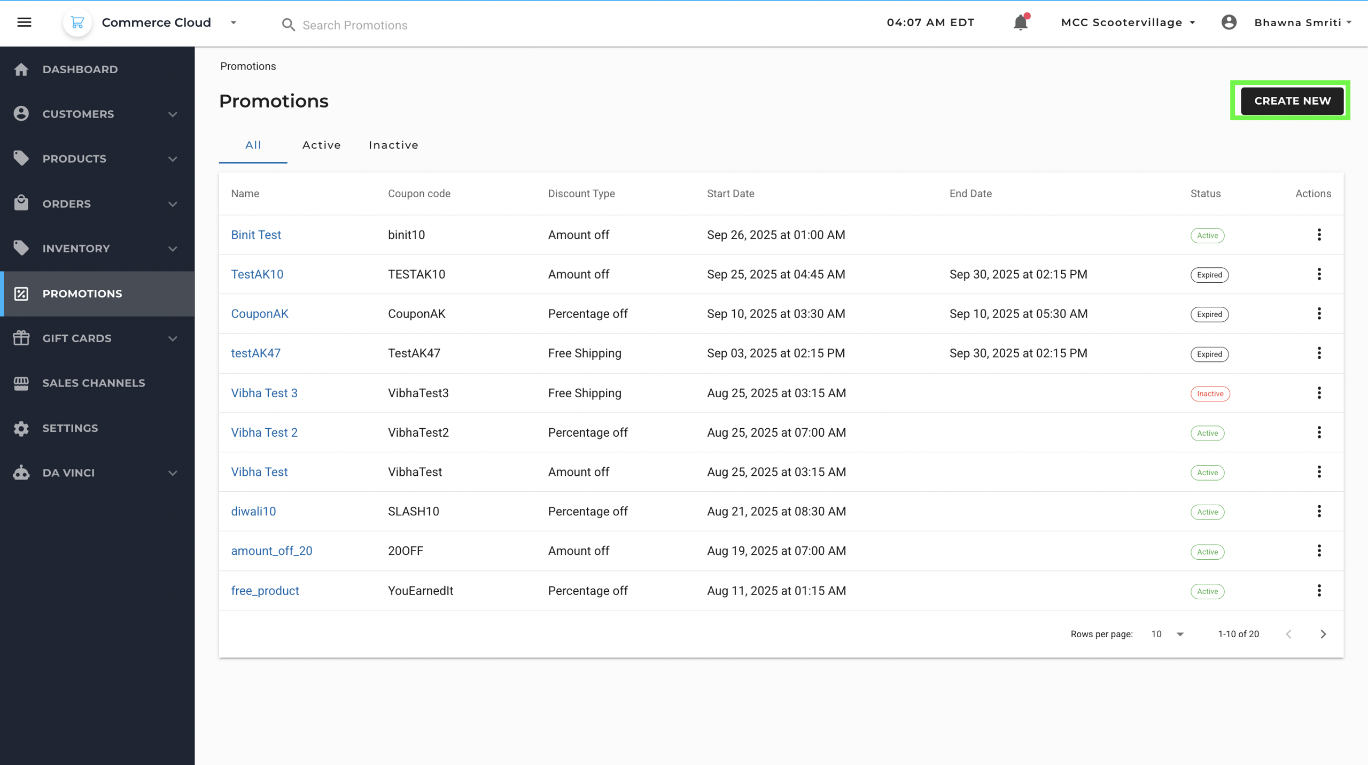Open actions menu for Vibha Test 3
The width and height of the screenshot is (1368, 765).
tap(1319, 393)
